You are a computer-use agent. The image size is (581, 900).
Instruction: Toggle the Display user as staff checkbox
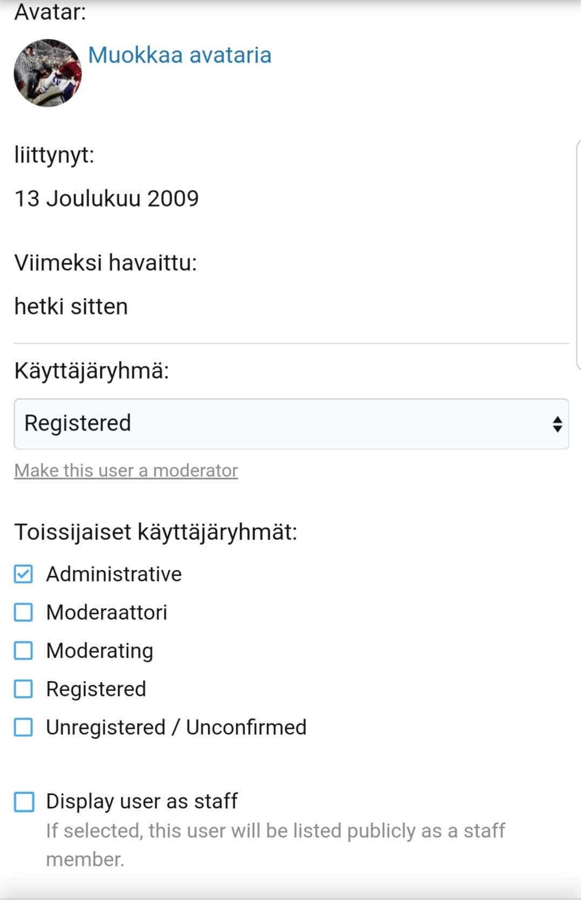pos(24,802)
